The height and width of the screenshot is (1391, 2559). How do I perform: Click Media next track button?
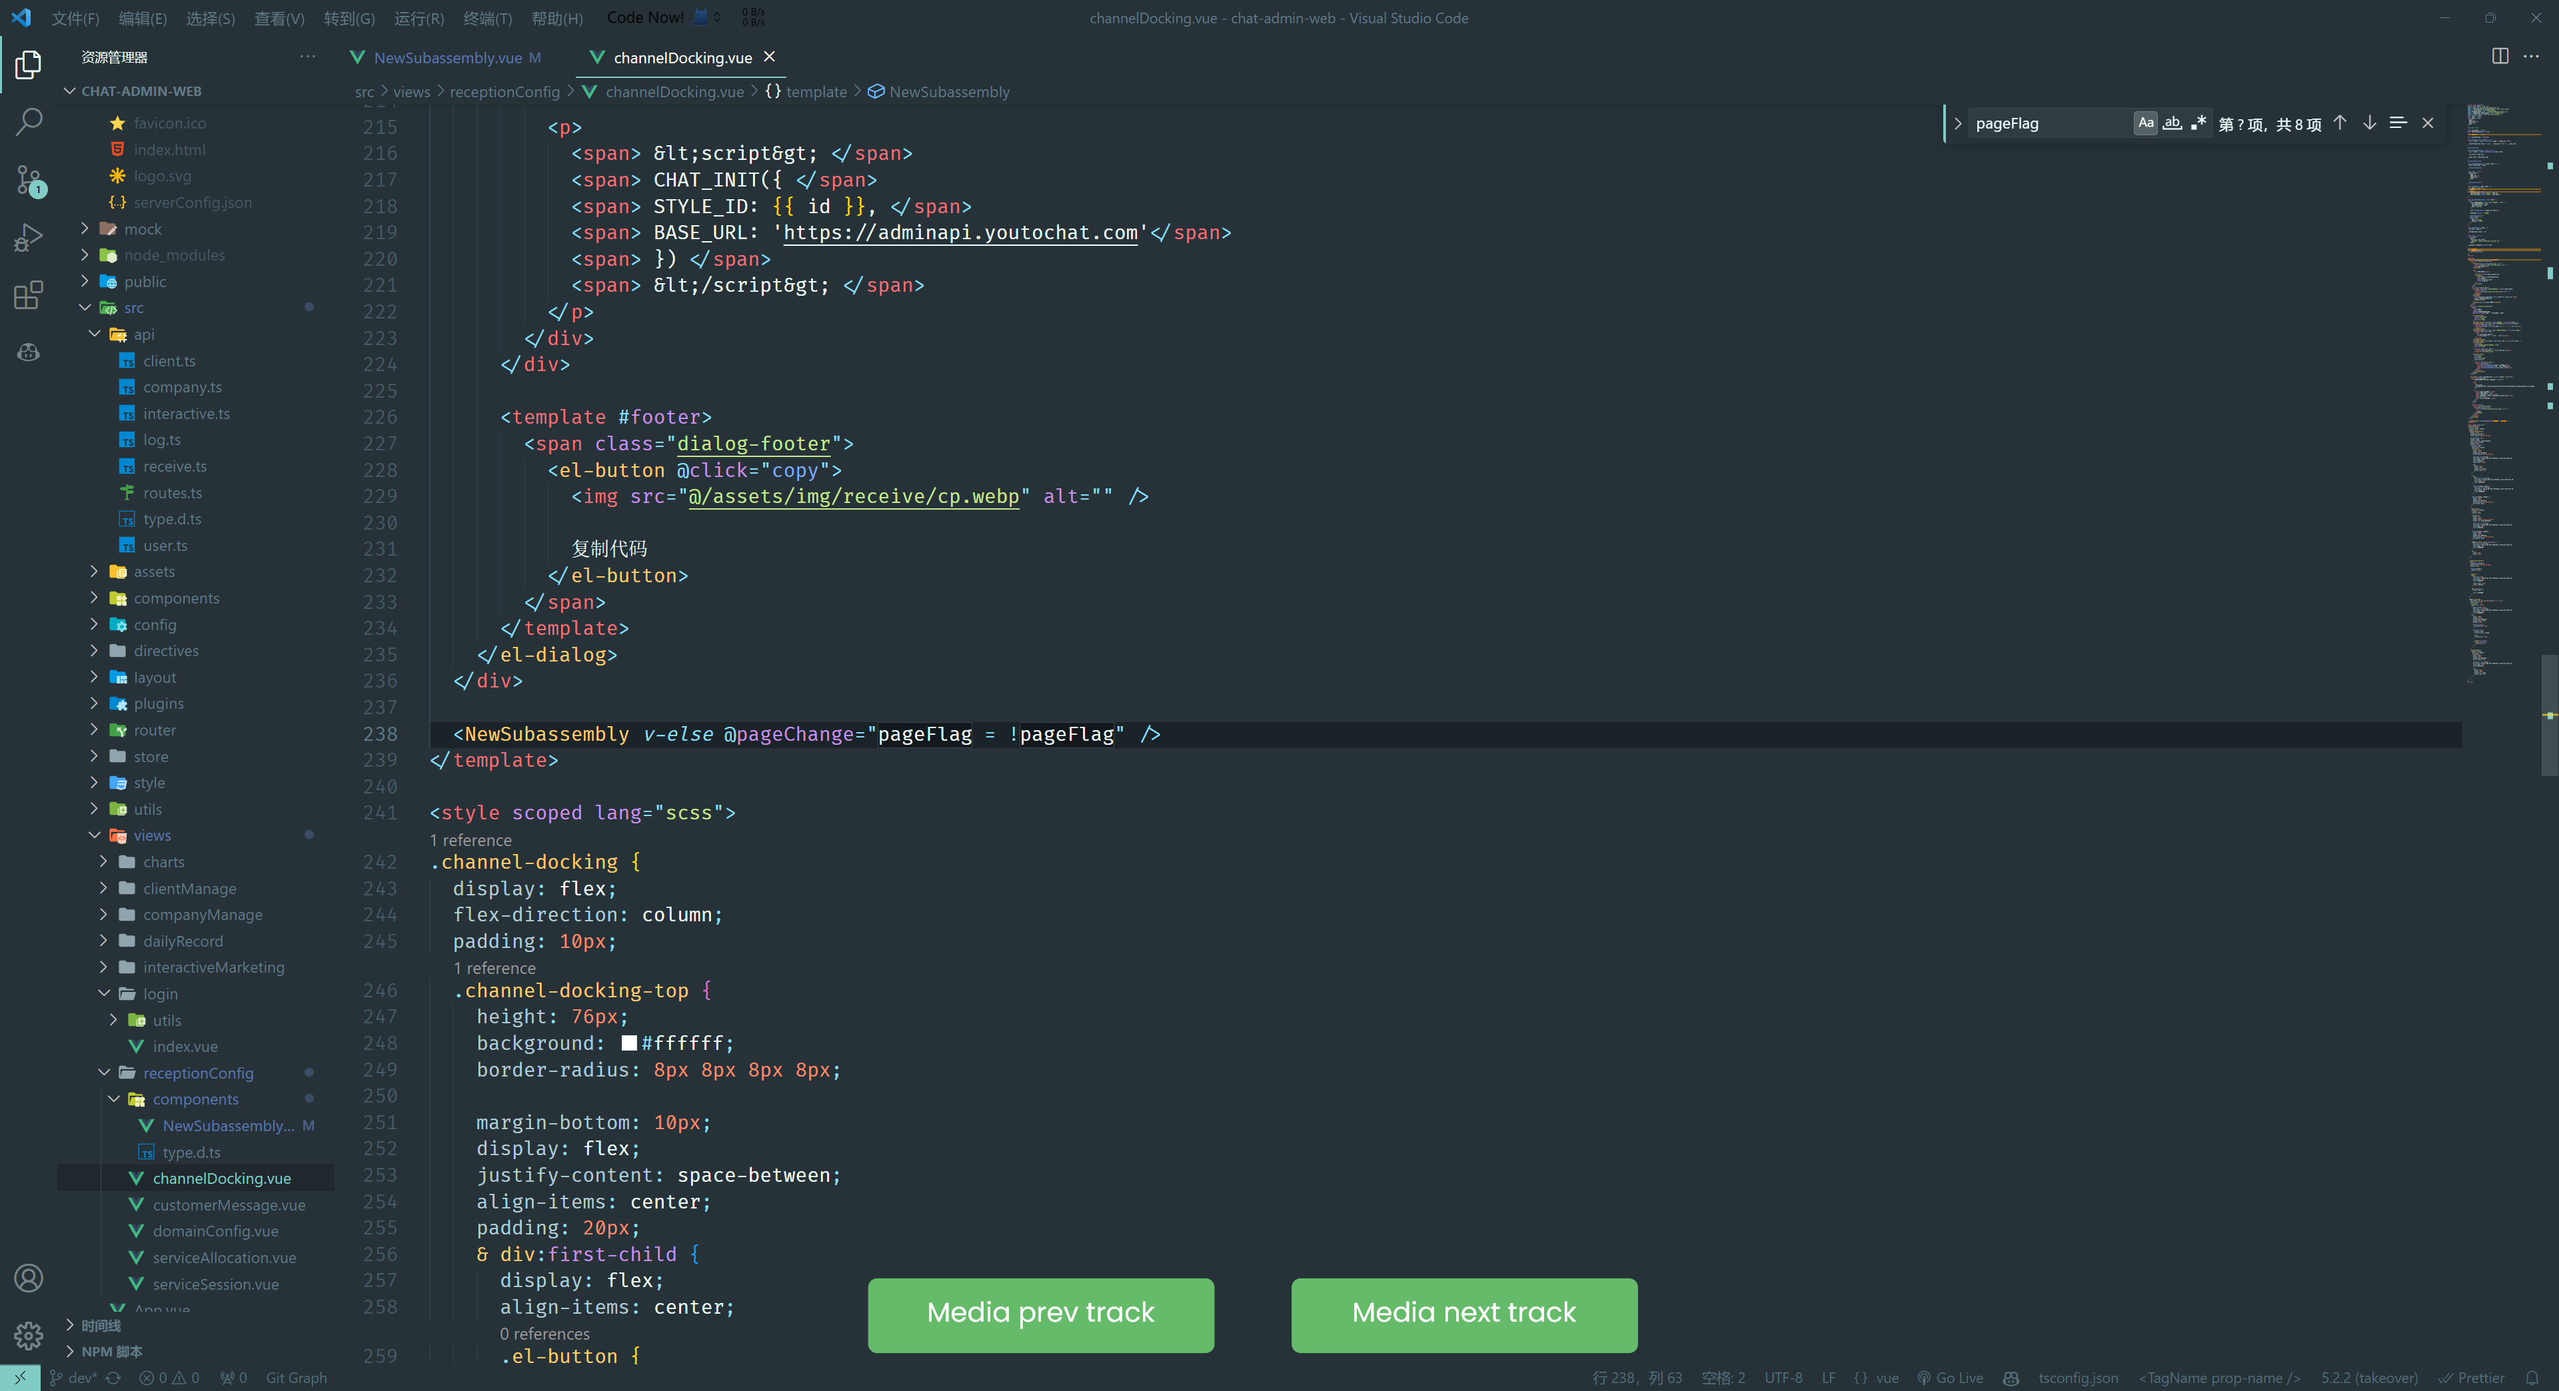(1463, 1314)
